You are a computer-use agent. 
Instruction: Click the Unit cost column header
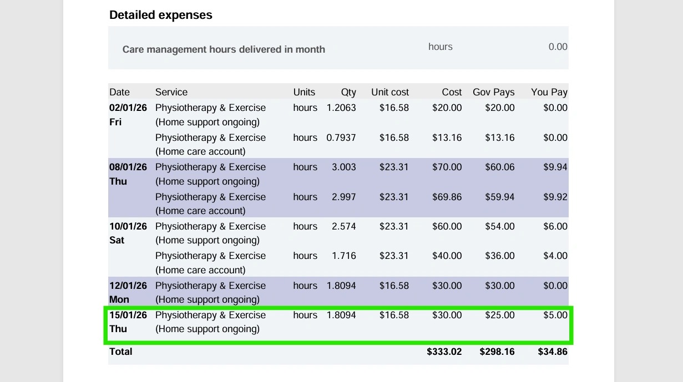click(x=390, y=92)
